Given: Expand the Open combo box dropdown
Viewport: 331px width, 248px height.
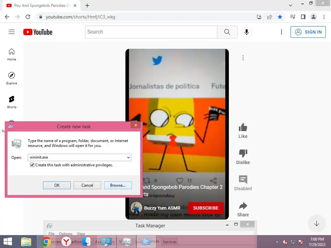Looking at the screenshot, I should 128,157.
